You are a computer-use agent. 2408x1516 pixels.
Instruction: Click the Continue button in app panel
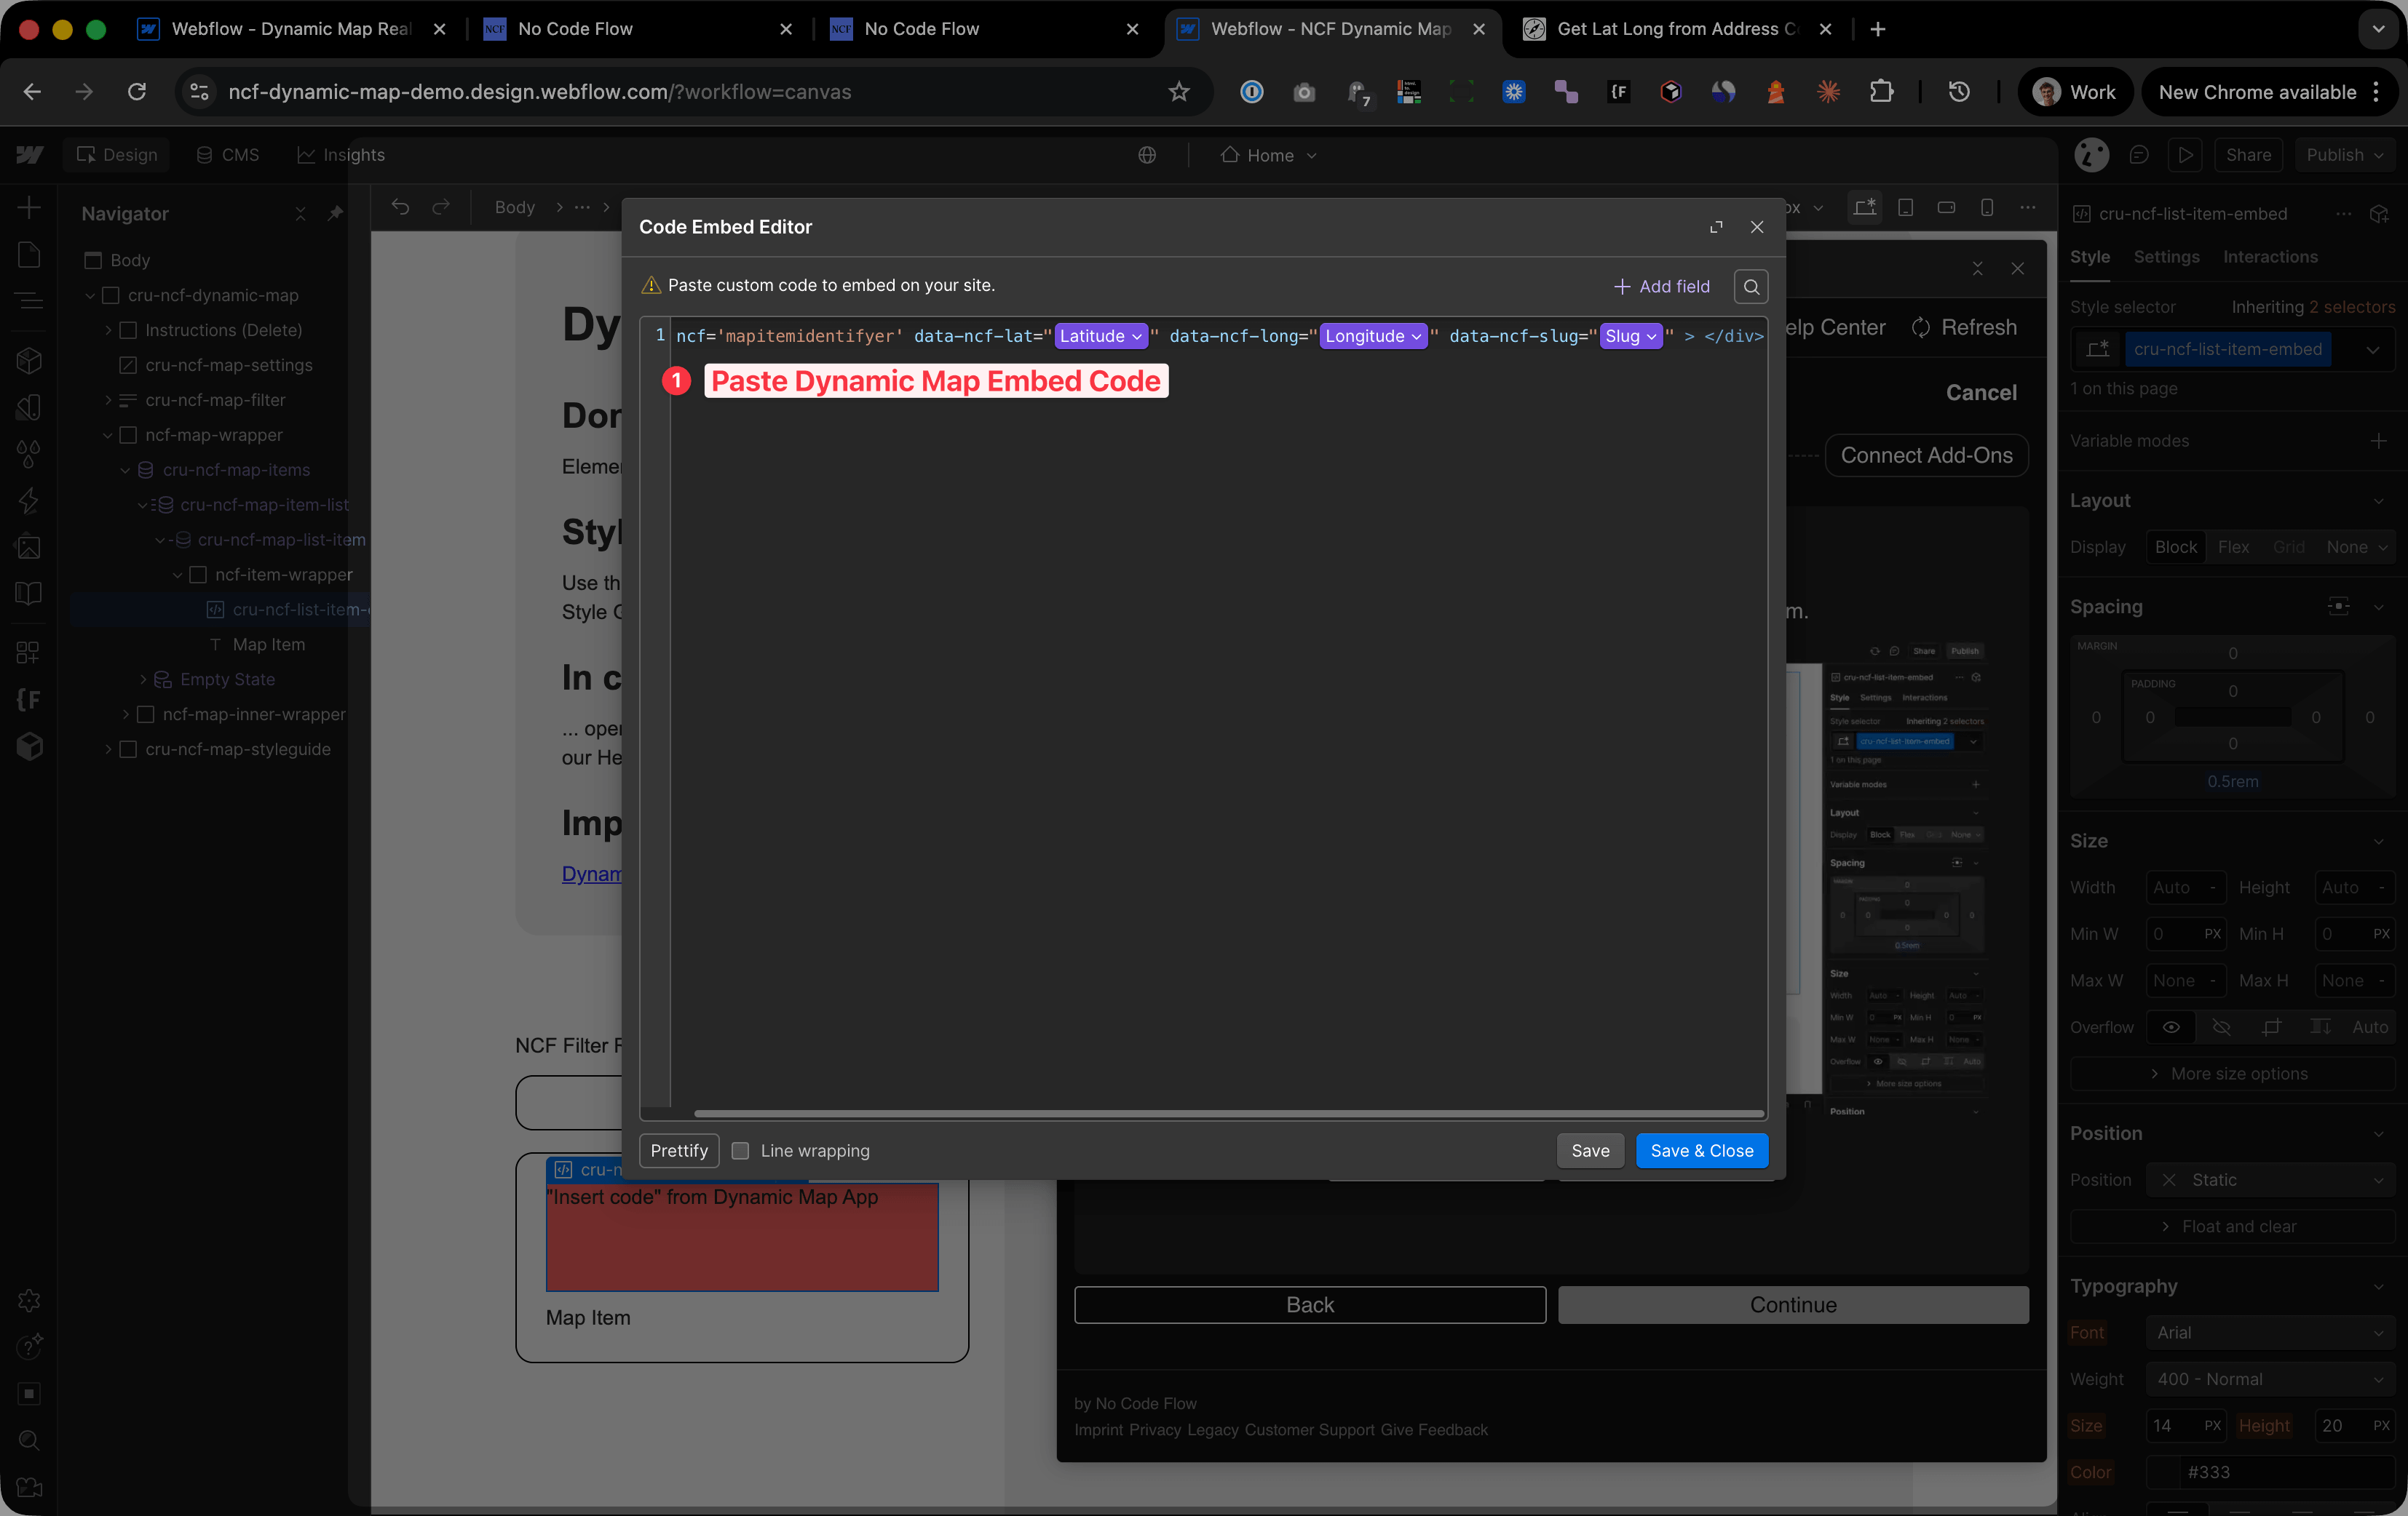(1793, 1305)
